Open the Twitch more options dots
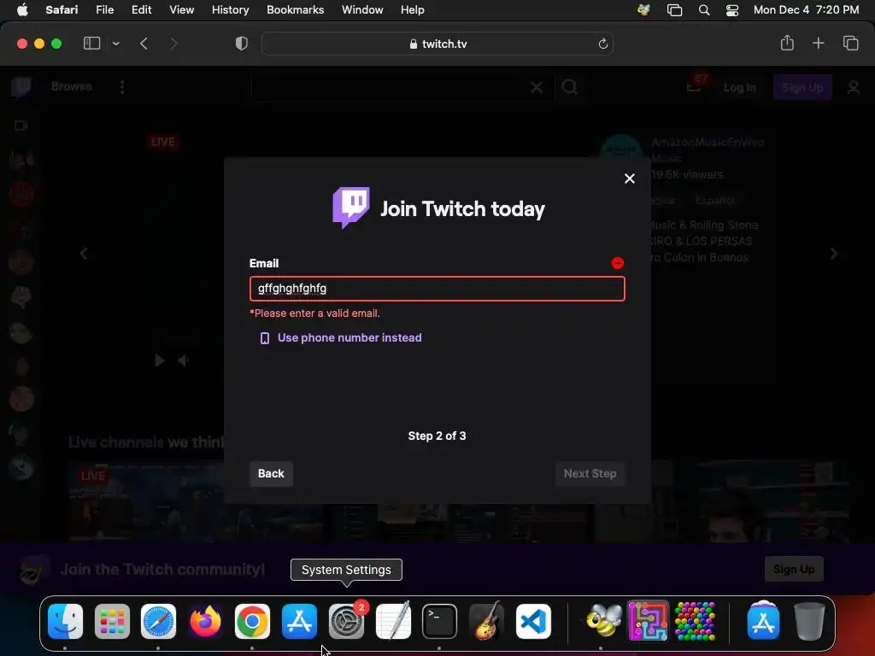Viewport: 875px width, 656px height. point(122,87)
